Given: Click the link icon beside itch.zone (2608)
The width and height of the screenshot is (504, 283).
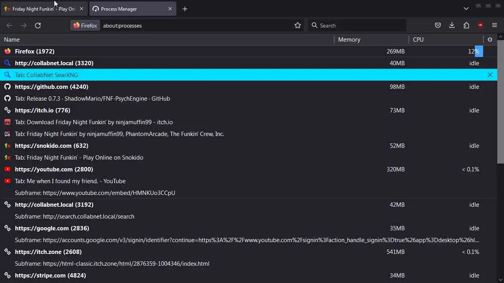Looking at the screenshot, I should coord(7,252).
